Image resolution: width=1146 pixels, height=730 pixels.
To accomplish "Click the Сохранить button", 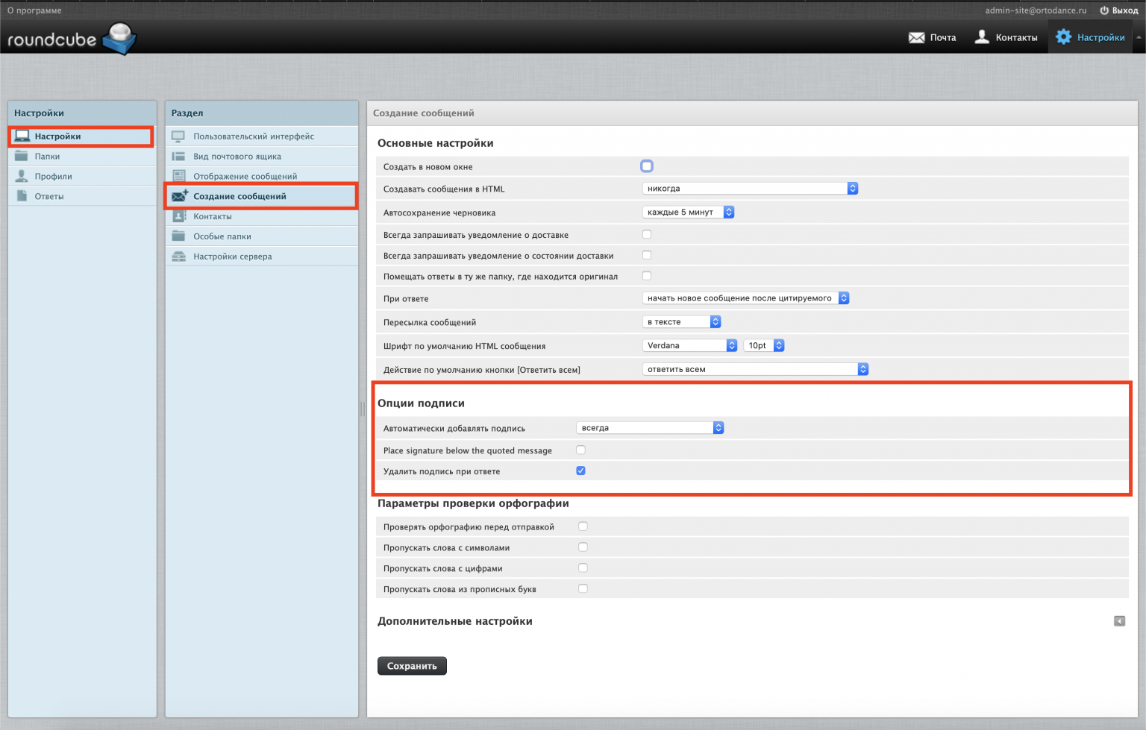I will tap(412, 666).
